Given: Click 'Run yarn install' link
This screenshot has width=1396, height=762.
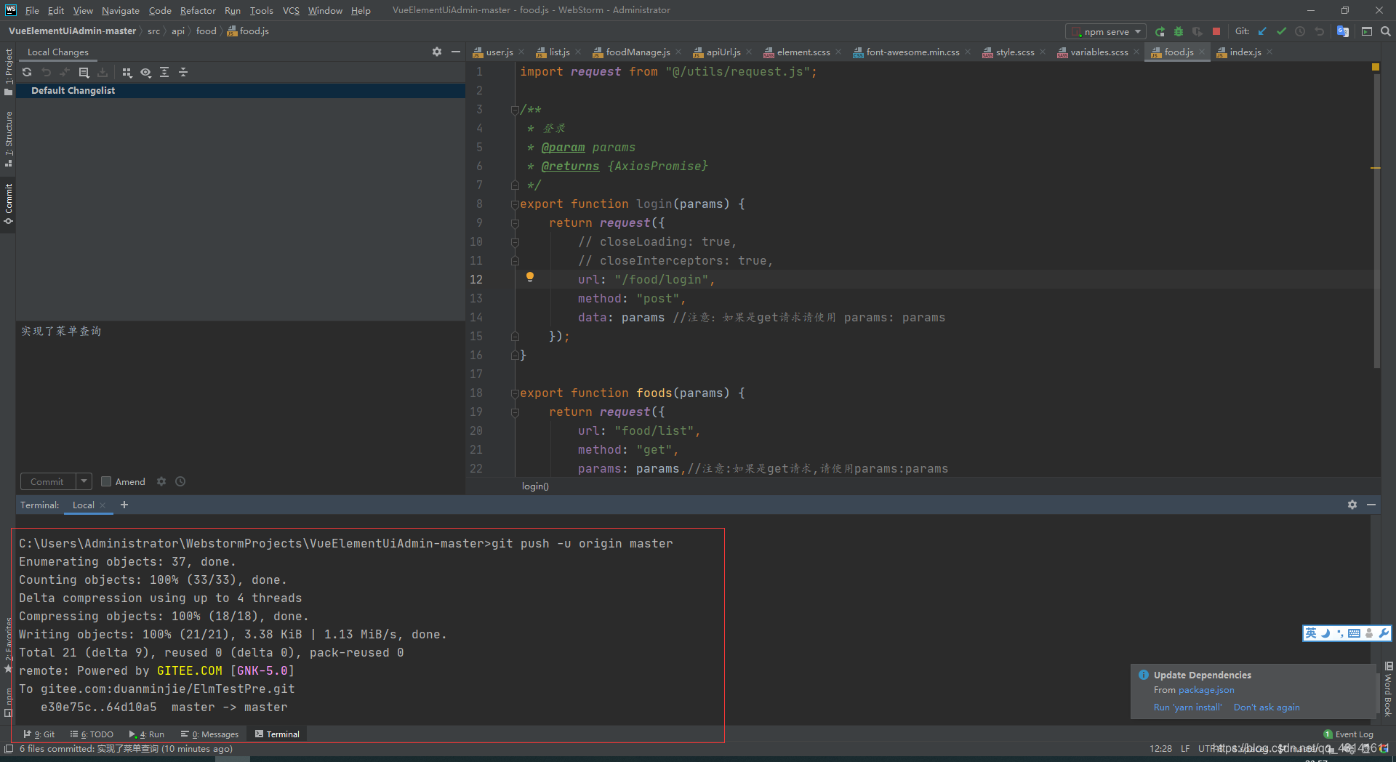Looking at the screenshot, I should tap(1187, 707).
